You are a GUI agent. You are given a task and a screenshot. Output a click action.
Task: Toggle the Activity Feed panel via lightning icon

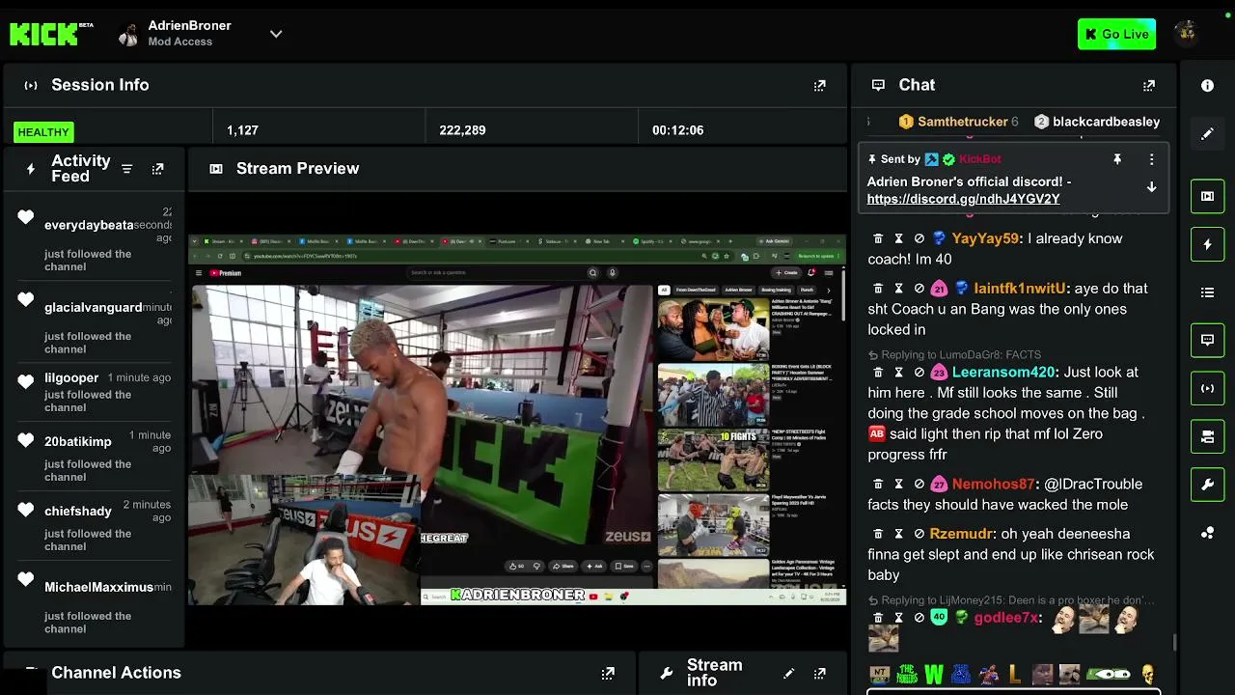click(1207, 244)
